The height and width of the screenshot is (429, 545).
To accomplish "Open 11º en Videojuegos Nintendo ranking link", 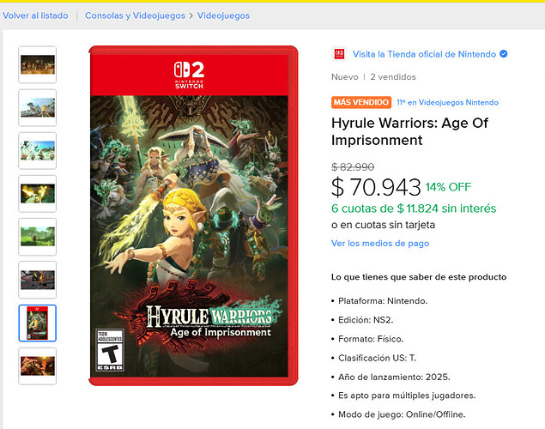I will pos(448,102).
